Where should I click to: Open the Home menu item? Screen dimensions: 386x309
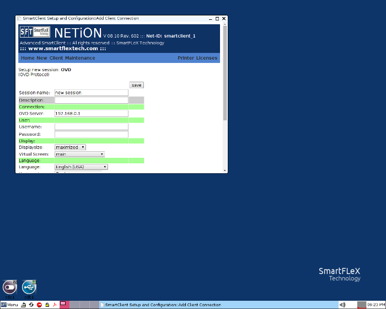(28, 58)
